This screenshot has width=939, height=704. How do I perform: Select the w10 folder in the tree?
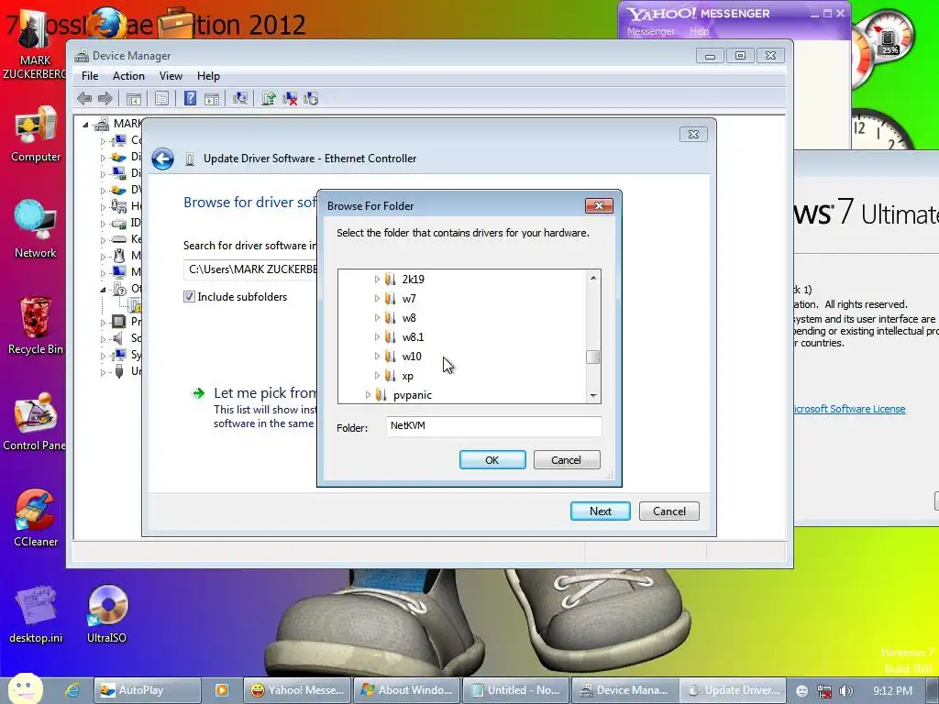412,357
